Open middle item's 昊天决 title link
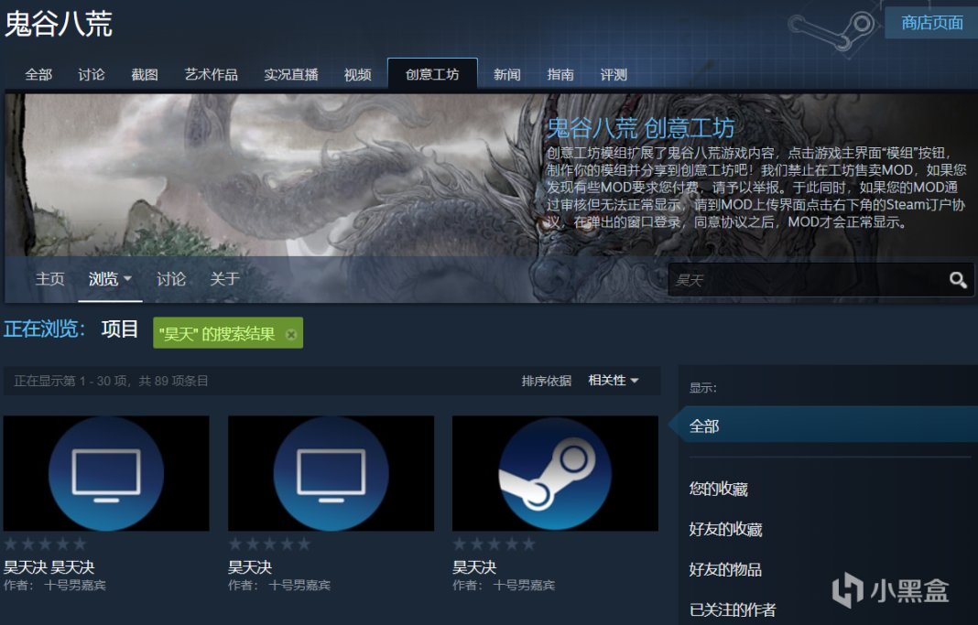978x625 pixels. [x=250, y=567]
